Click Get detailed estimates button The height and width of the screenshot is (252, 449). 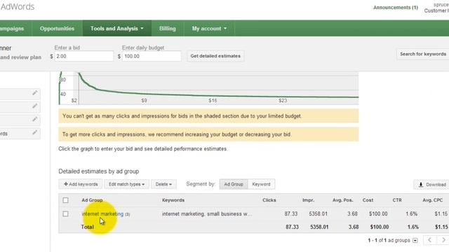point(215,56)
